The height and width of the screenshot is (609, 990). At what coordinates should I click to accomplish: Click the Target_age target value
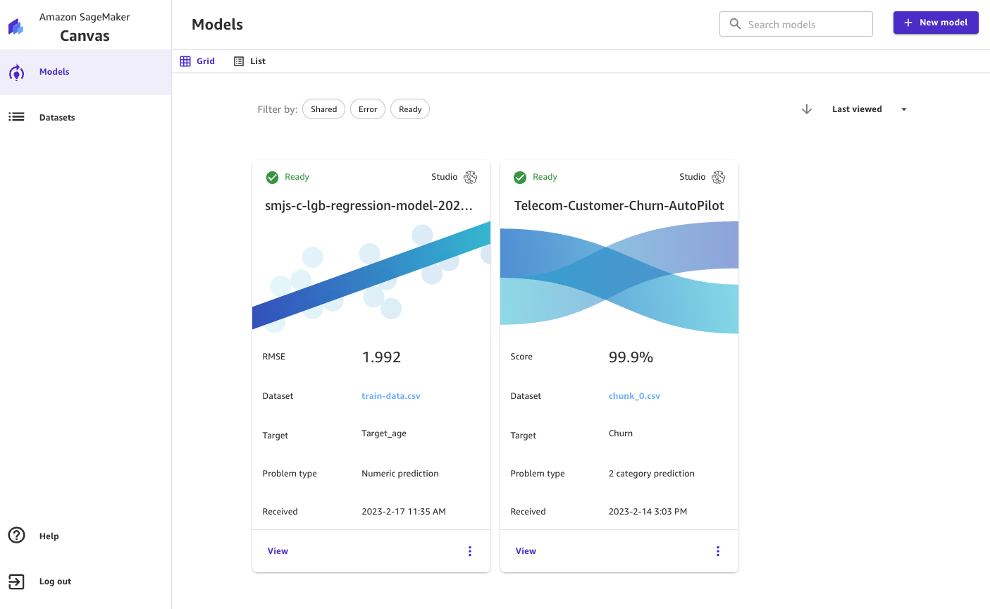[384, 433]
